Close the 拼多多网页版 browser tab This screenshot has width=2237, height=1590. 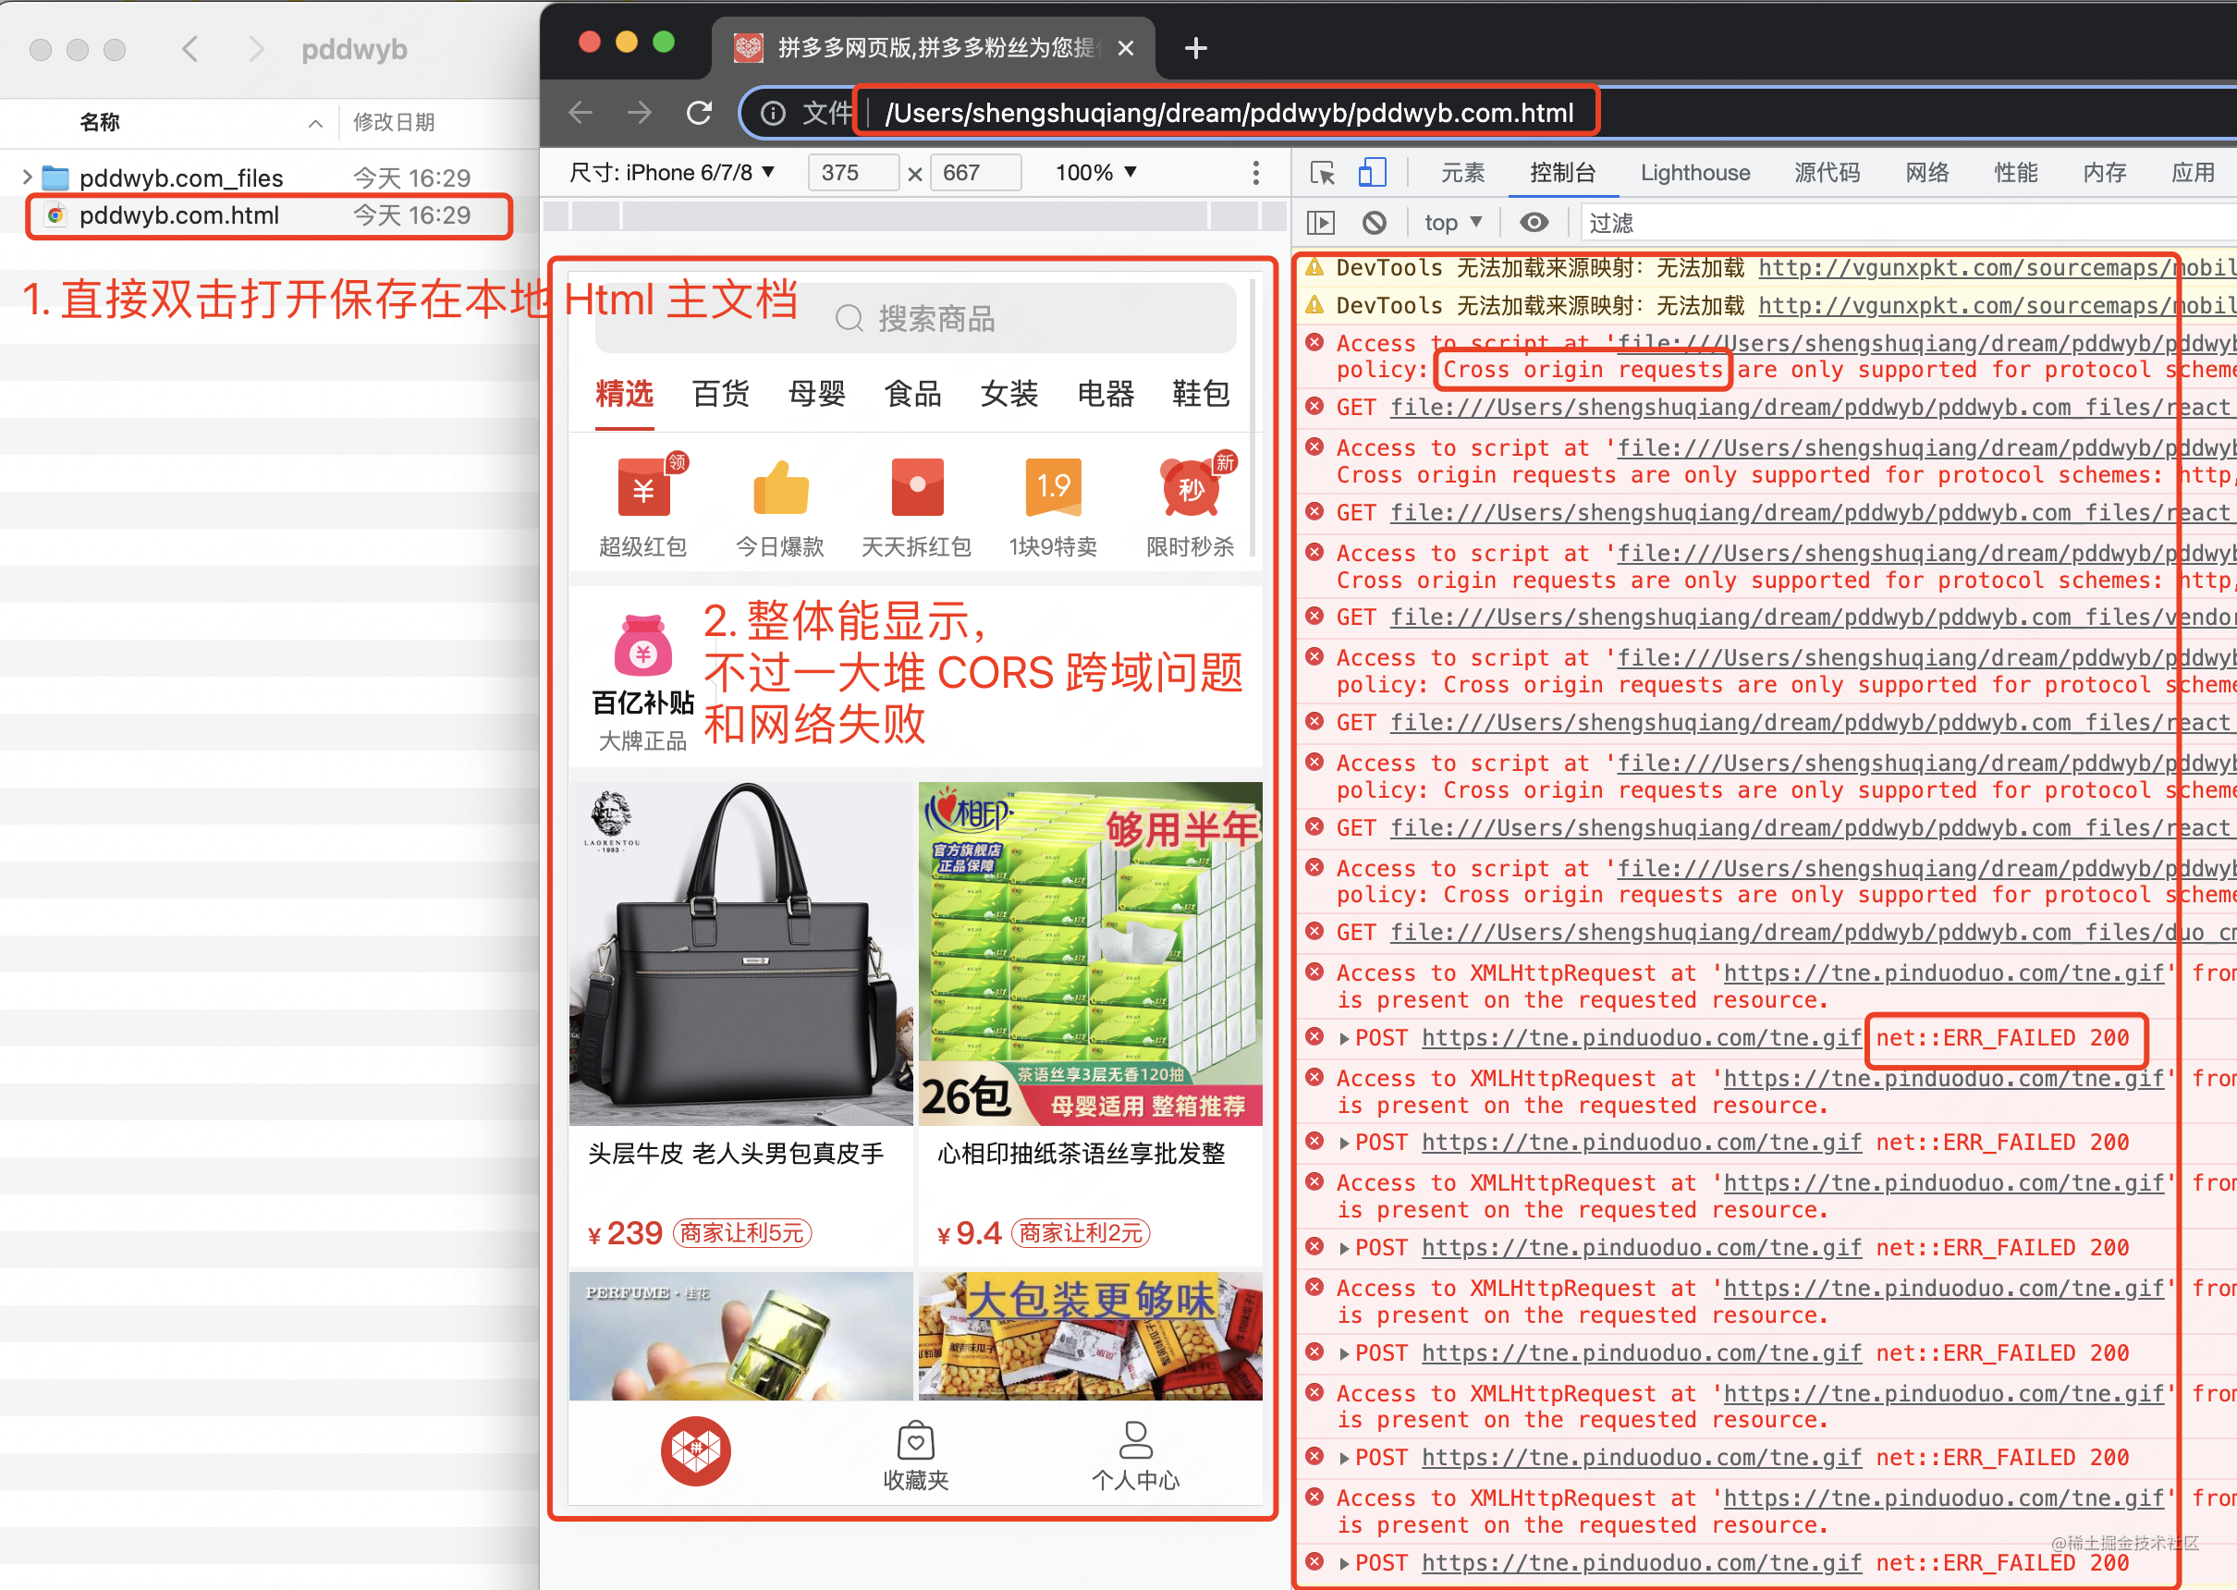coord(1126,48)
